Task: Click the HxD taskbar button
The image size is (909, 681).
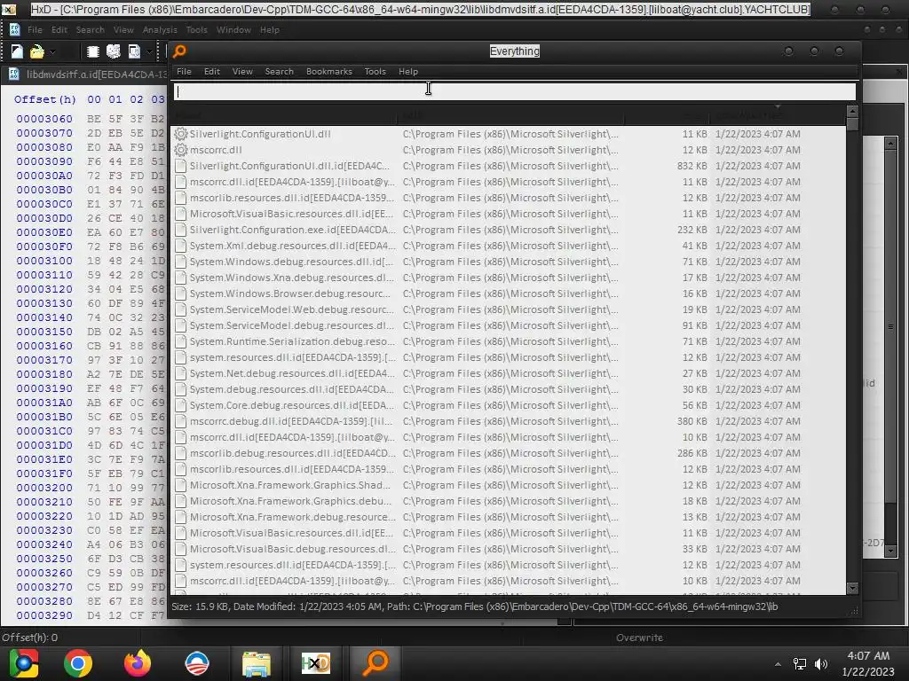Action: click(316, 663)
